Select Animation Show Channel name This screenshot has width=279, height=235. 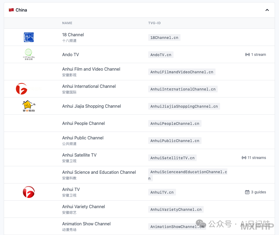pyautogui.click(x=86, y=224)
